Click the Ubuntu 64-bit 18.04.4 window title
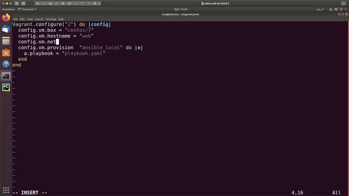This screenshot has width=349, height=196. [x=215, y=4]
